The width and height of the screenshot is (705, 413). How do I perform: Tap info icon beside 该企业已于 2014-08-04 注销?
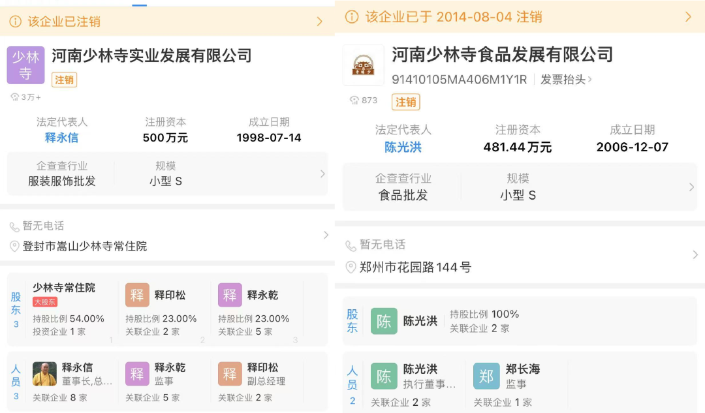coord(352,17)
